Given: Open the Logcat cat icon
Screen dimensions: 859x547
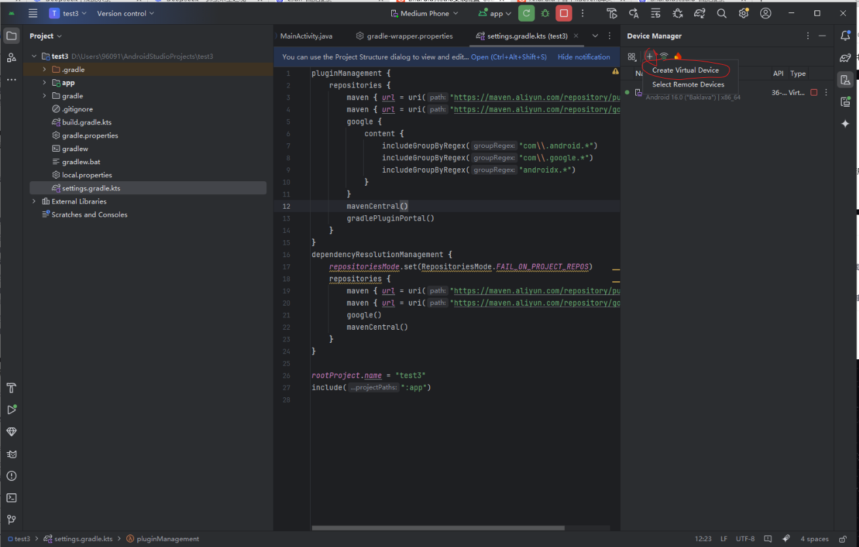Looking at the screenshot, I should (x=11, y=454).
